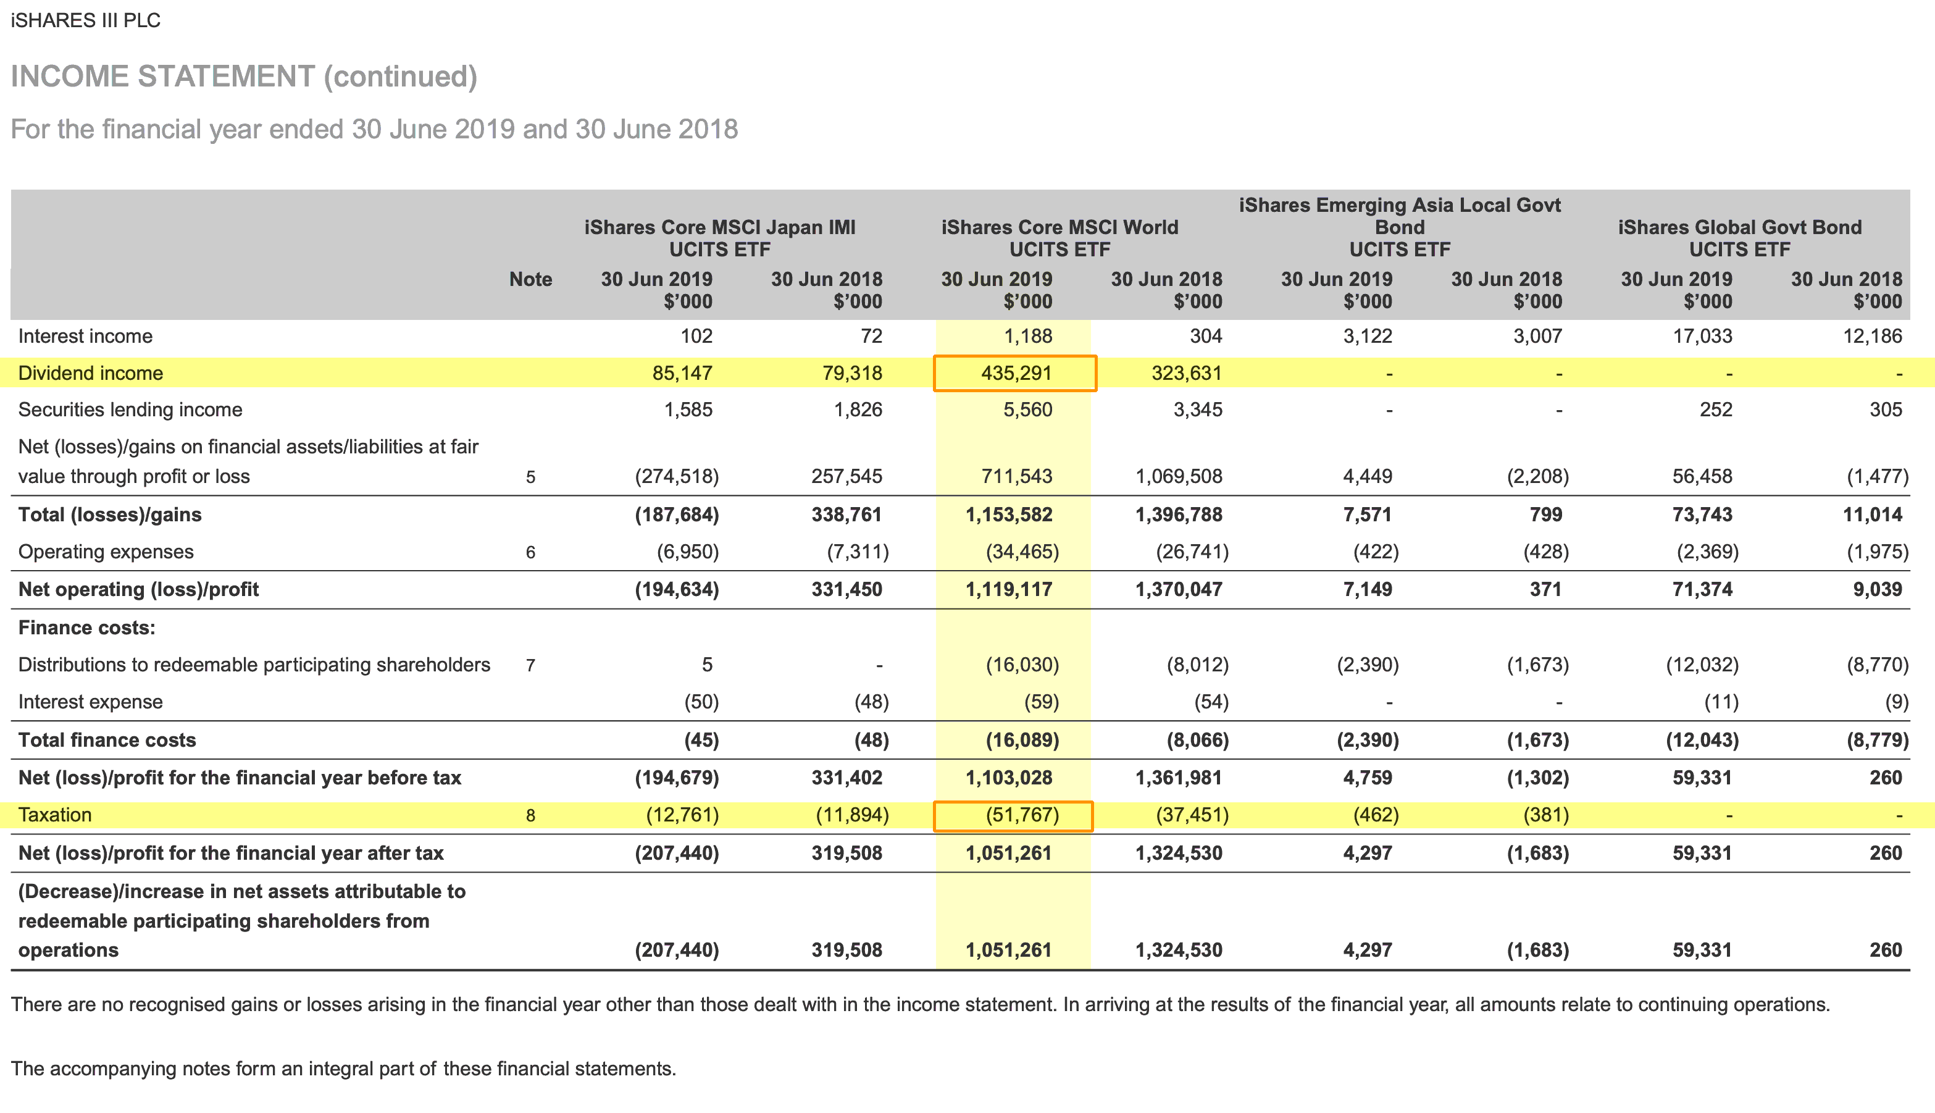Image resolution: width=1935 pixels, height=1113 pixels.
Task: Select the interest income value 17,033
Action: coord(1702,337)
